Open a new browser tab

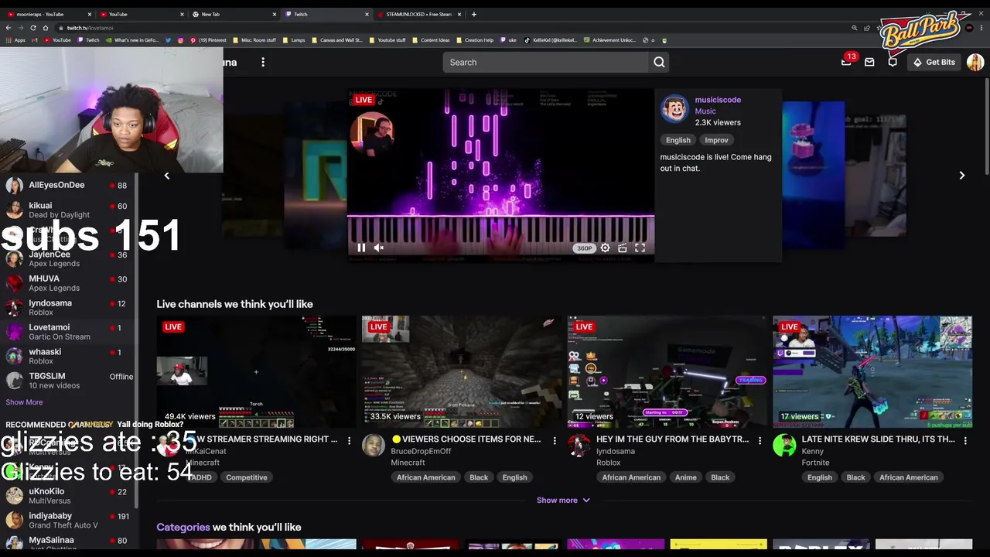tap(473, 14)
